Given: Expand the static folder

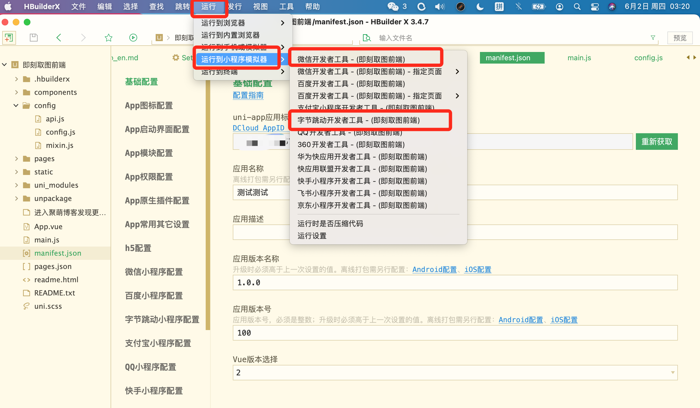Looking at the screenshot, I should coord(16,172).
